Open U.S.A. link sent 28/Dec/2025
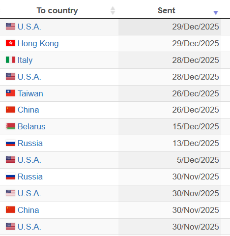The image size is (230, 236). 29,77
